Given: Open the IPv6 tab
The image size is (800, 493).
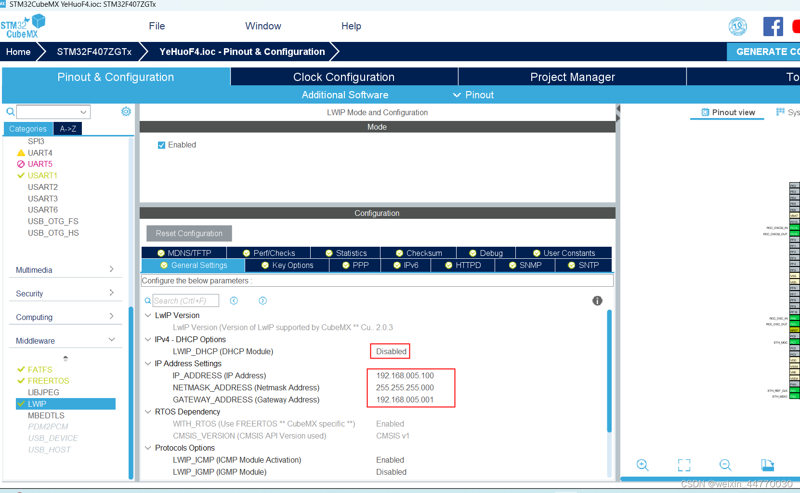Looking at the screenshot, I should pyautogui.click(x=406, y=265).
